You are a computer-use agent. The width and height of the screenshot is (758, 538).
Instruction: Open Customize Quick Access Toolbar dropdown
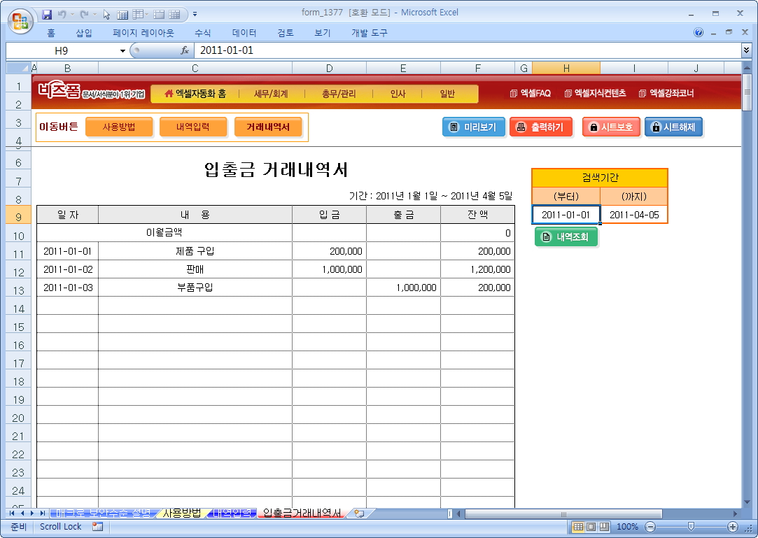pyautogui.click(x=195, y=14)
